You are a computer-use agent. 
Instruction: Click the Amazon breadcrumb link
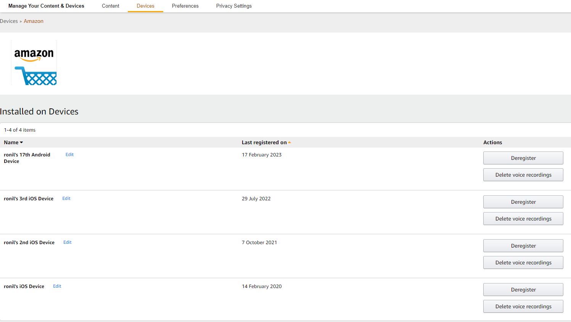[34, 21]
